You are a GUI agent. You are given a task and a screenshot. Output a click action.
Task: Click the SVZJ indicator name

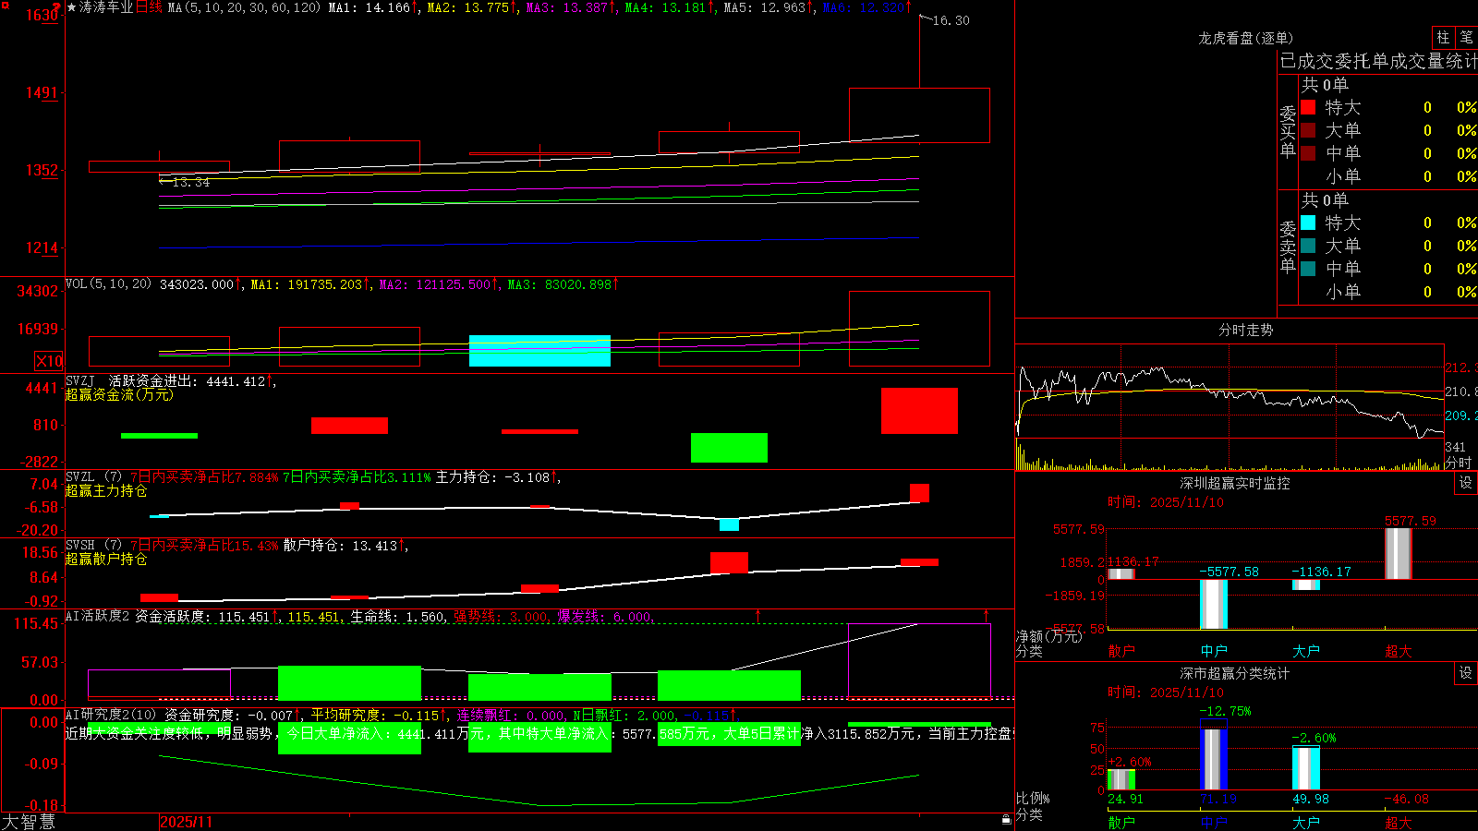[x=80, y=380]
